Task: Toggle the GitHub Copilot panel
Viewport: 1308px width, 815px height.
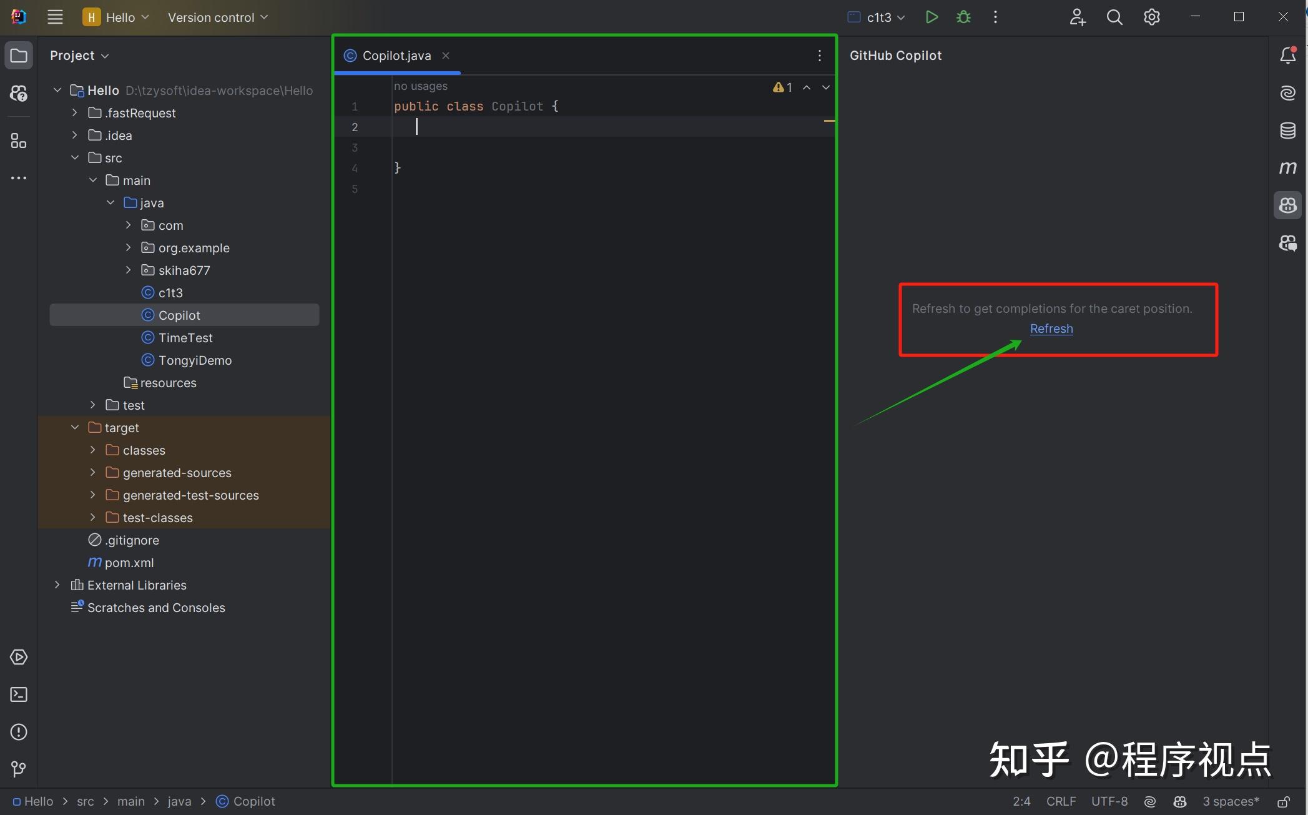Action: [1287, 205]
